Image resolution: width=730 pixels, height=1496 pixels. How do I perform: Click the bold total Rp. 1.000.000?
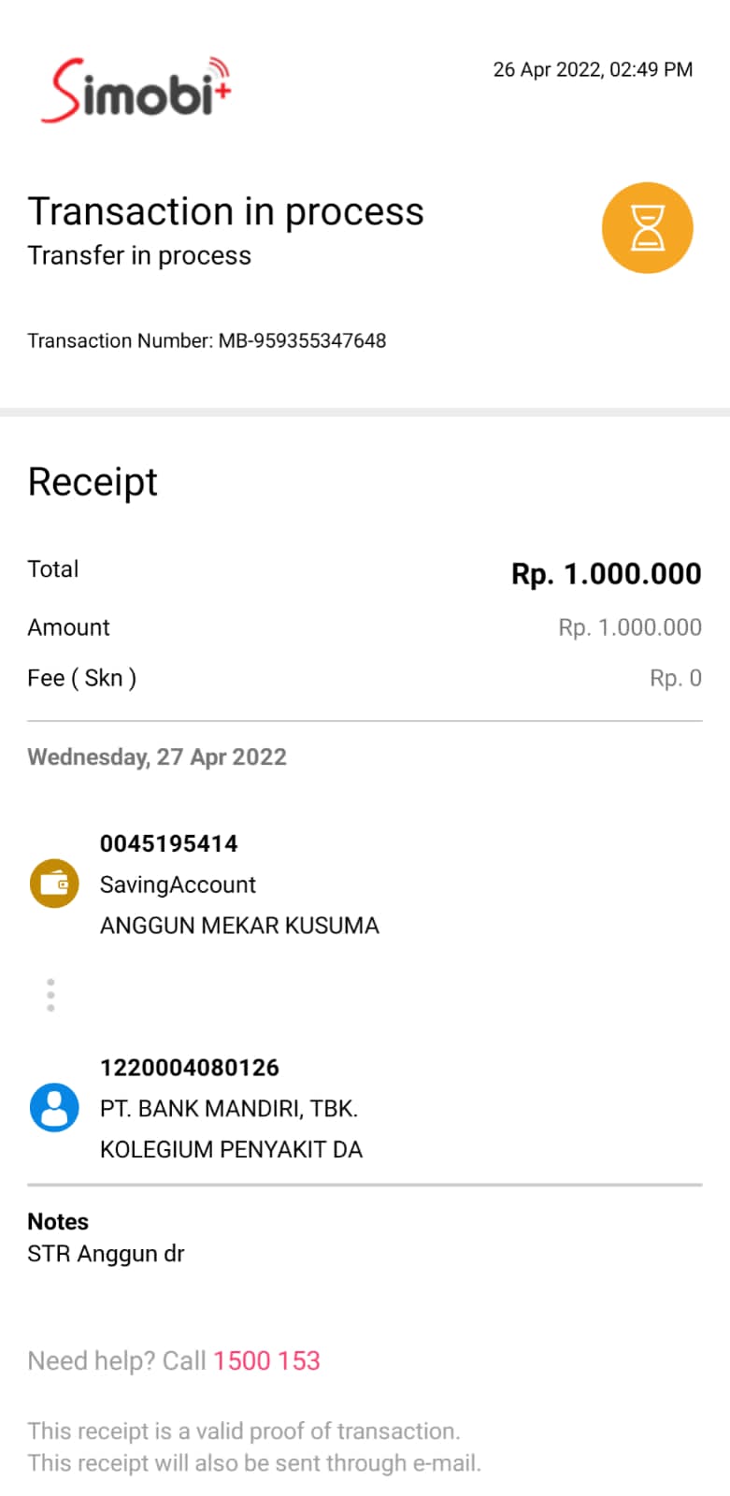tap(606, 574)
